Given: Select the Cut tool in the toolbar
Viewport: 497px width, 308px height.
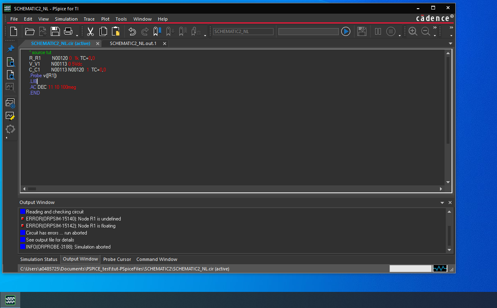Looking at the screenshot, I should click(x=90, y=31).
